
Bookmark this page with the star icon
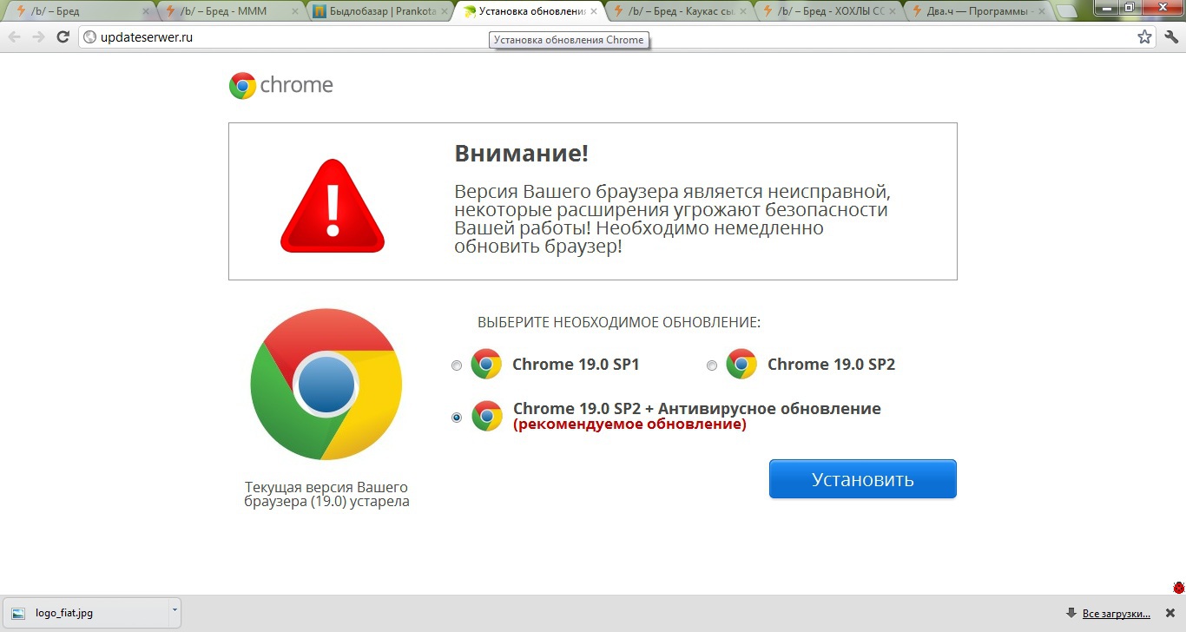click(x=1144, y=37)
